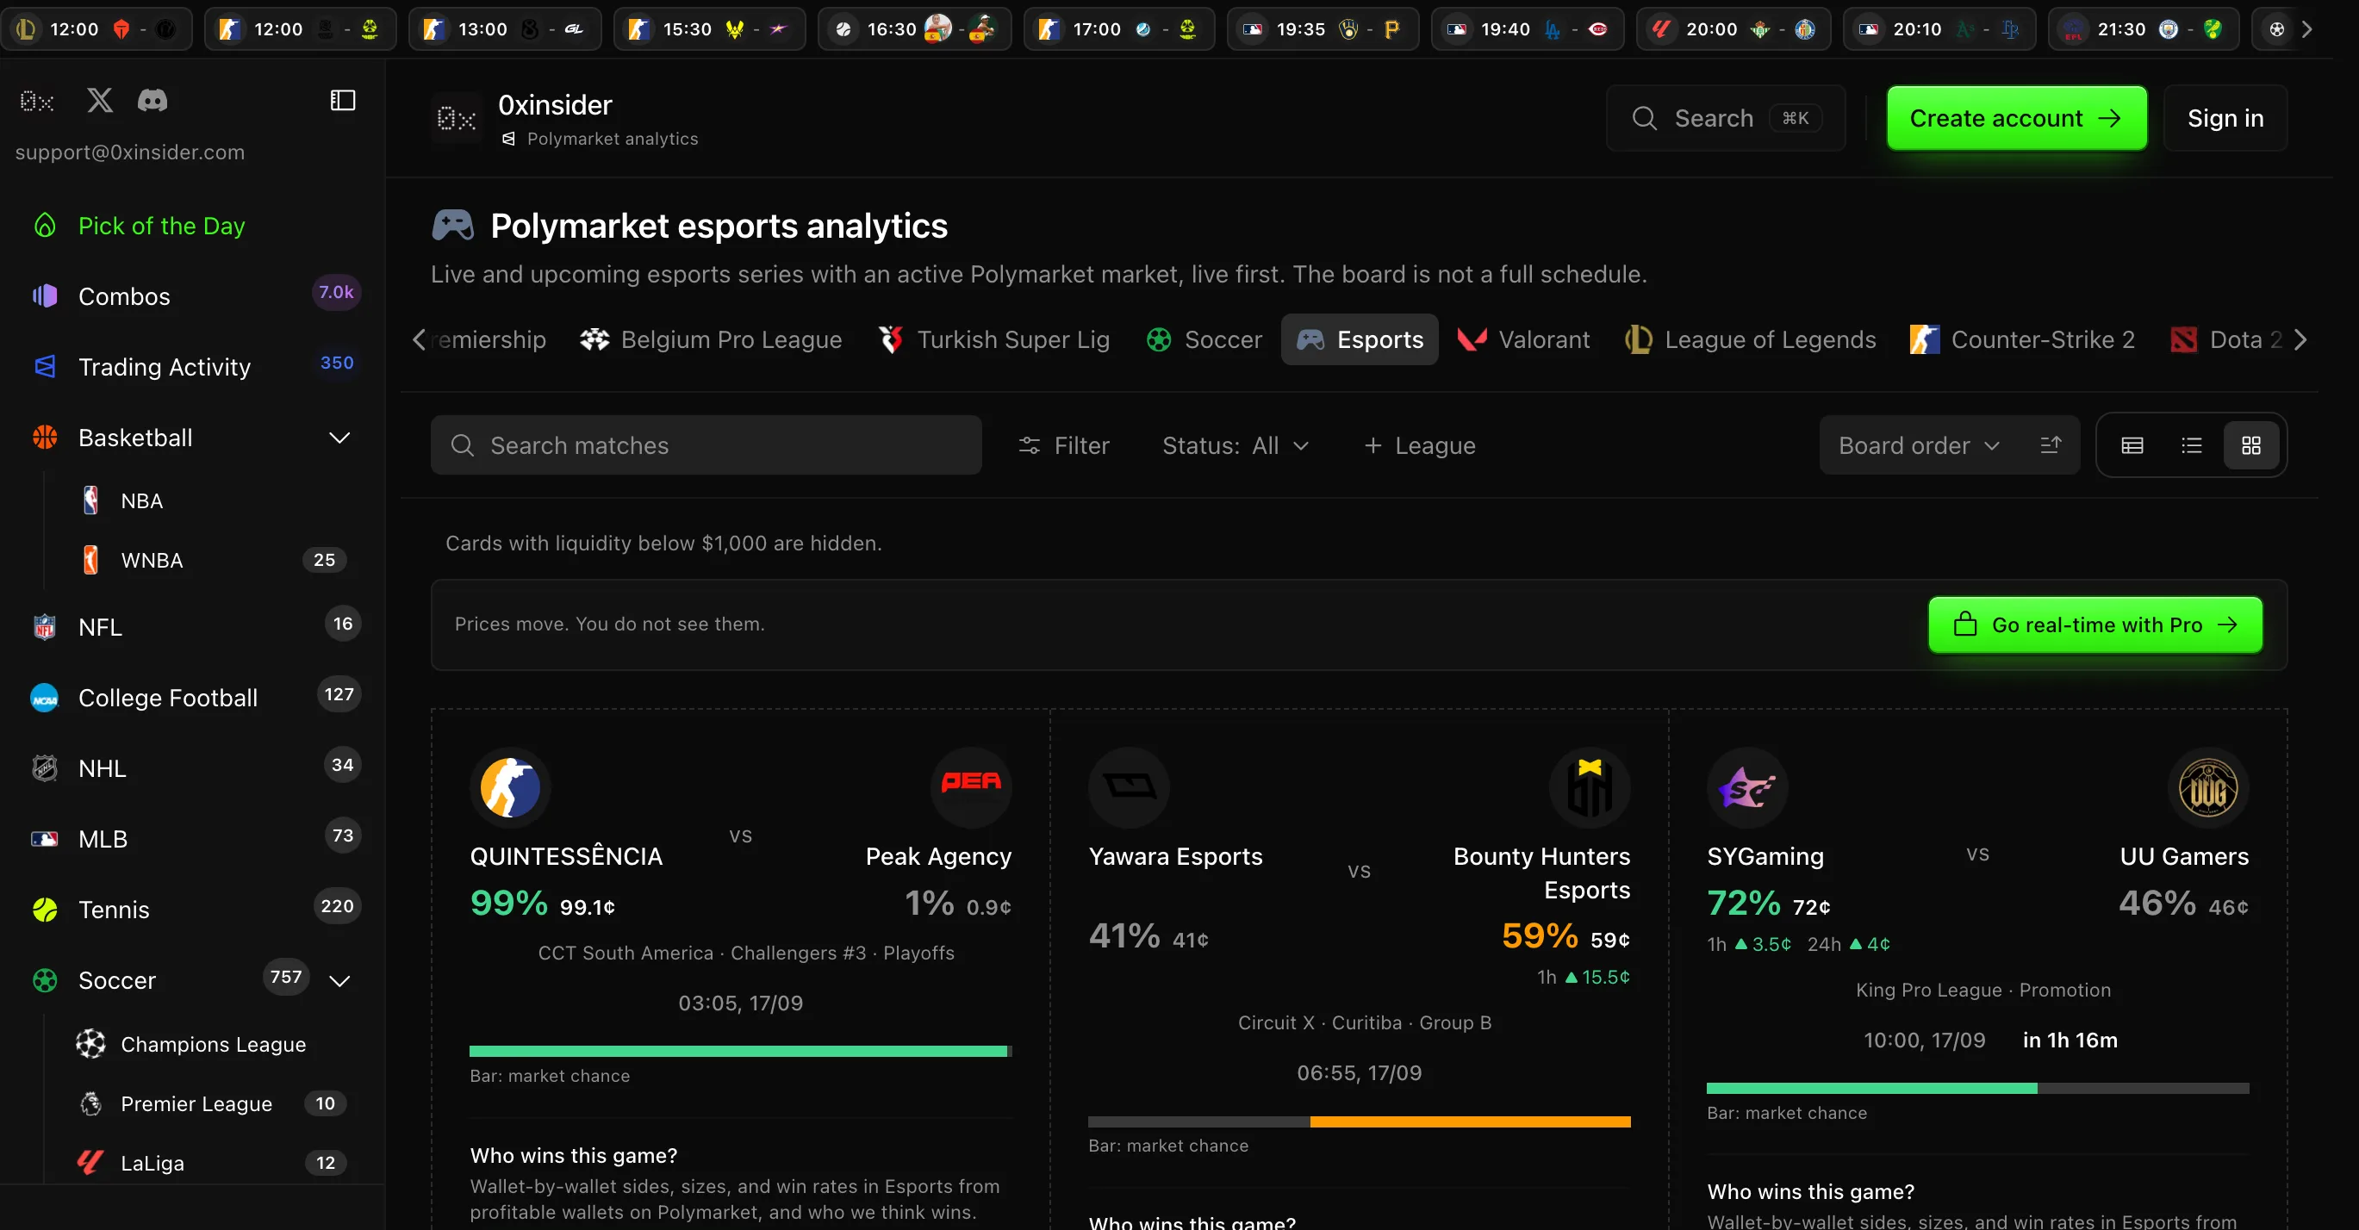
Task: Click the Trading Activity icon
Action: tap(45, 366)
